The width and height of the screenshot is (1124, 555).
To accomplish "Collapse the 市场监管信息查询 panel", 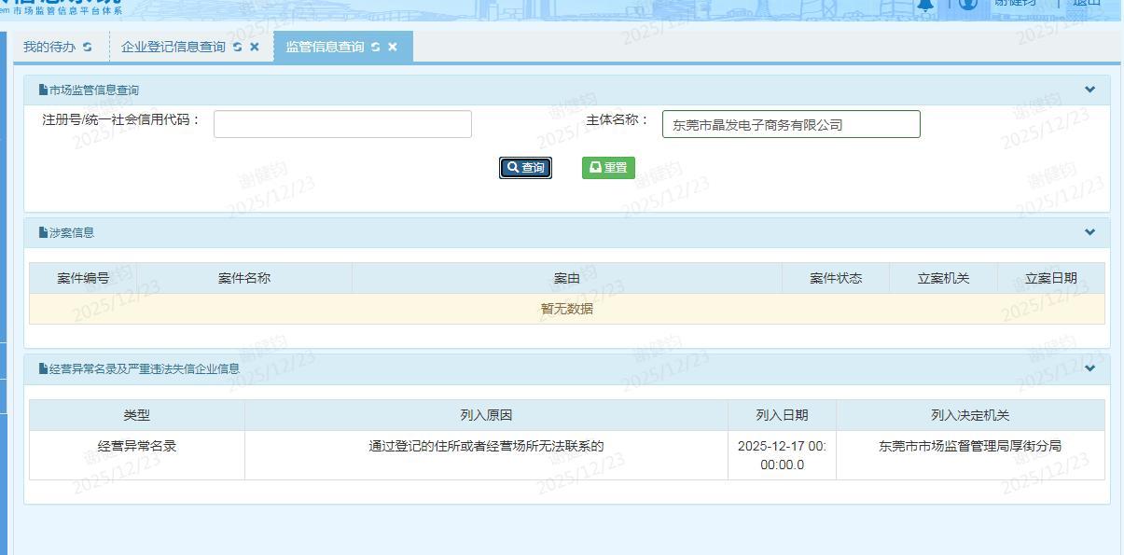I will (1089, 90).
